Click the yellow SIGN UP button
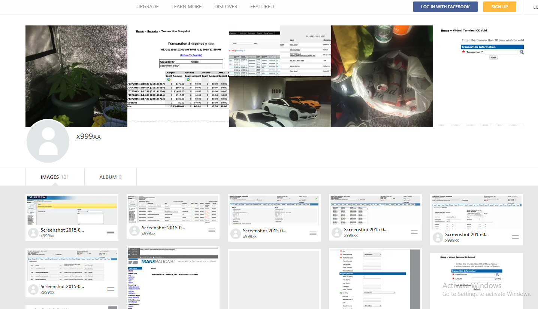 pos(499,7)
